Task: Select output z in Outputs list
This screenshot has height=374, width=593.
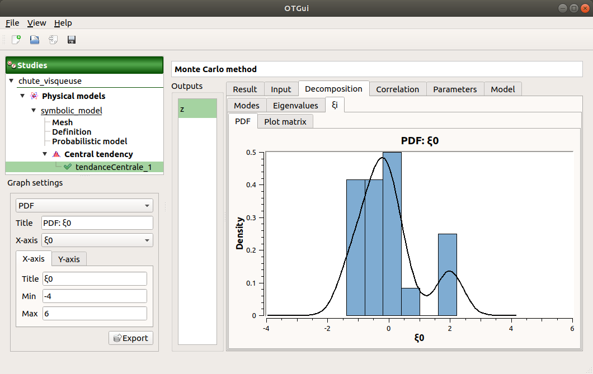Action: click(x=197, y=109)
